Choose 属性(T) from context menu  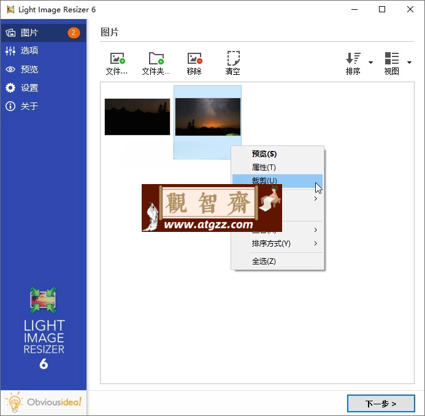pos(278,168)
